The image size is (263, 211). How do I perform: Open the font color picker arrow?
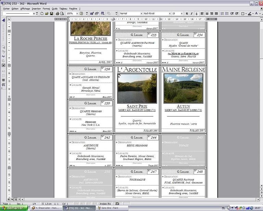click(x=260, y=13)
